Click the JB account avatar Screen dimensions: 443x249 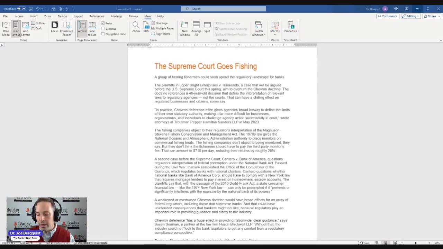(x=385, y=9)
